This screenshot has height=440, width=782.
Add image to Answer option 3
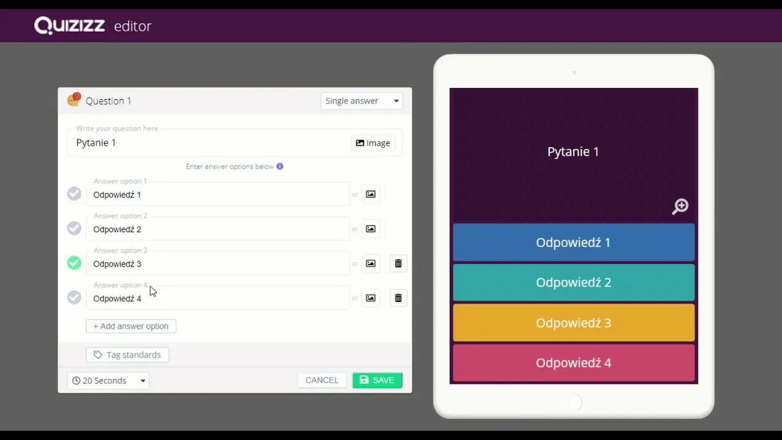pyautogui.click(x=371, y=263)
